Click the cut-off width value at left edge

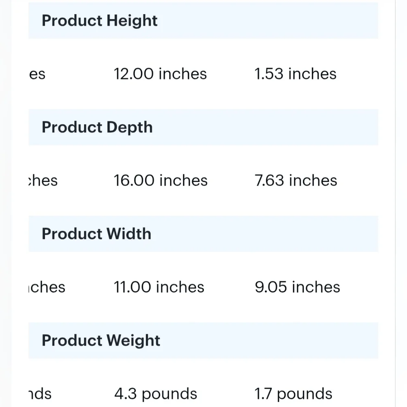[47, 287]
